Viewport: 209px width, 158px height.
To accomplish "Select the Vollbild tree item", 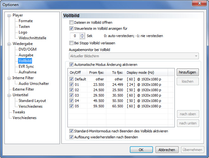I will coord(25,61).
